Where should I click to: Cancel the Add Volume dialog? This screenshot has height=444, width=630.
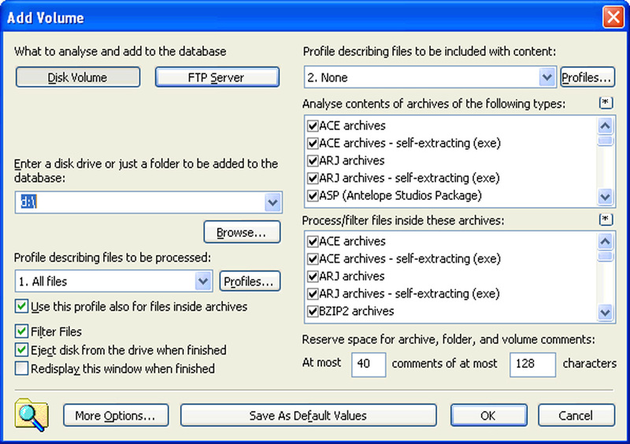point(576,416)
